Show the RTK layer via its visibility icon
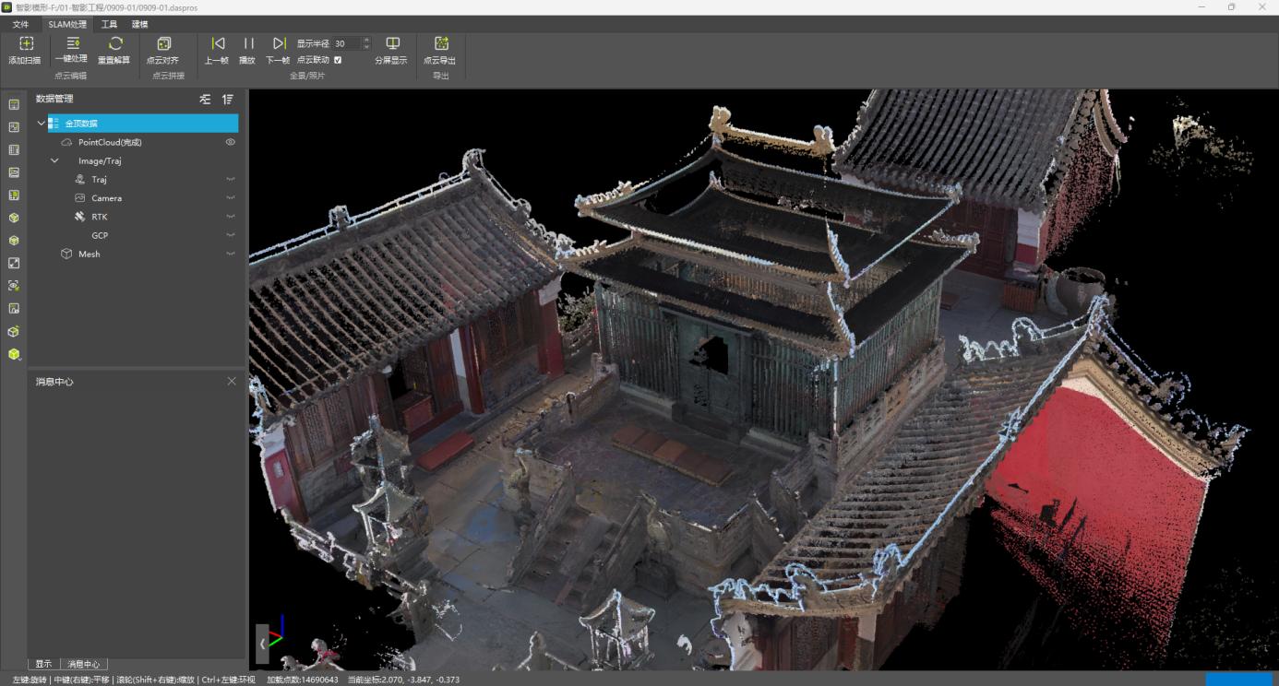Screen dimensions: 1279x686 pyautogui.click(x=231, y=217)
